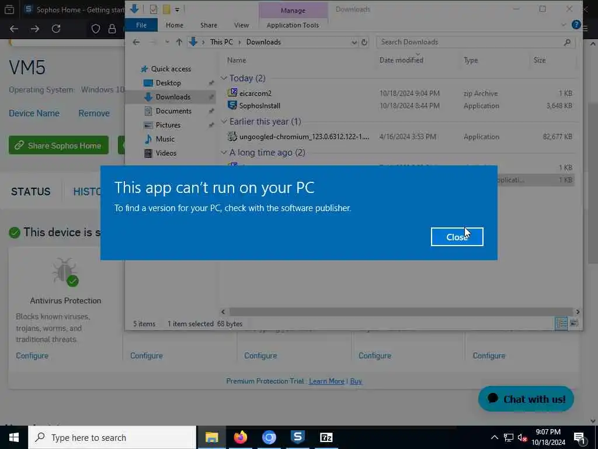Click the New folder quick access icon
Image resolution: width=598 pixels, height=449 pixels.
(x=166, y=9)
